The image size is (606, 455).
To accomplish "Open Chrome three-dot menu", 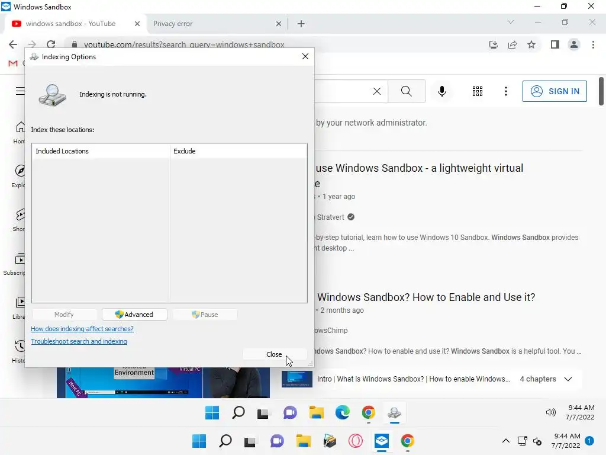I will tap(593, 44).
